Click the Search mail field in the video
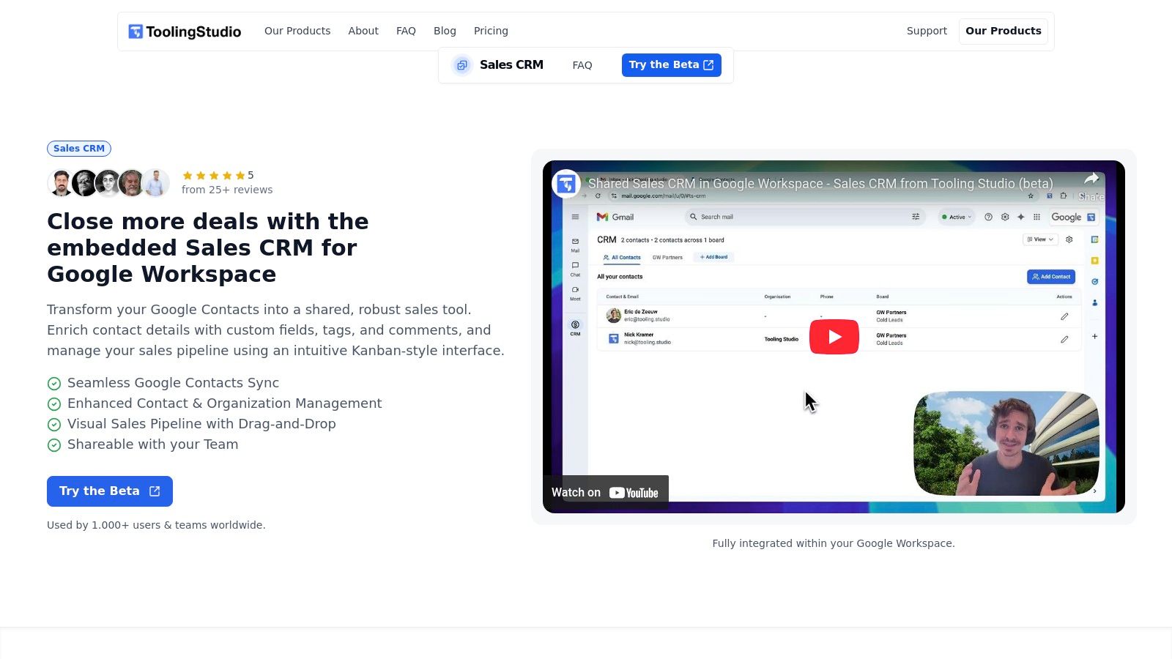Viewport: 1172px width, 659px height. pos(804,217)
